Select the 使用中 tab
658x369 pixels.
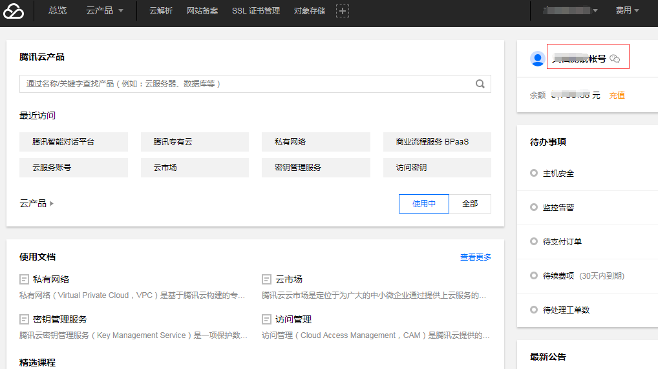(424, 204)
